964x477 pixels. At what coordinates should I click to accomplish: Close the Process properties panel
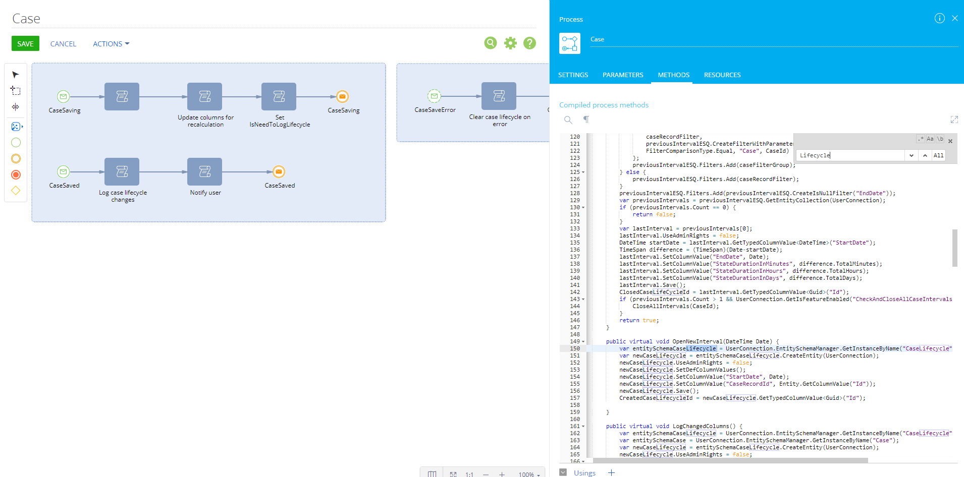954,18
